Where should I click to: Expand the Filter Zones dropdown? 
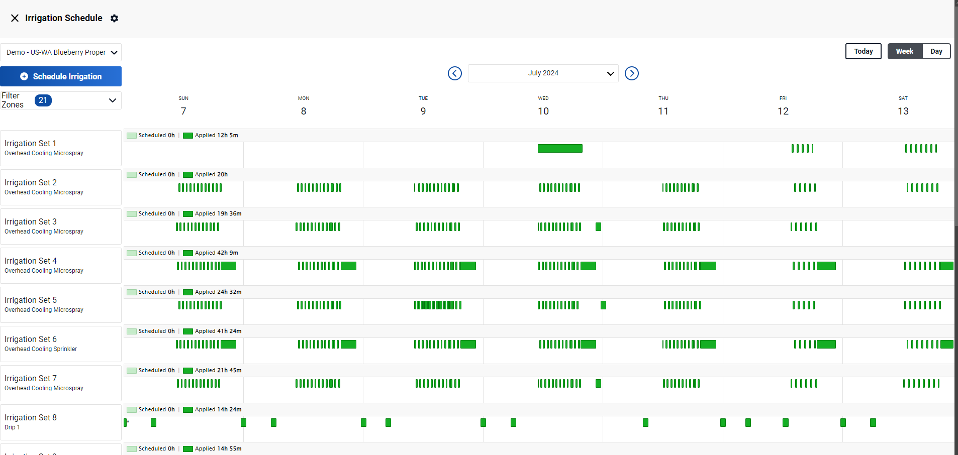[112, 100]
